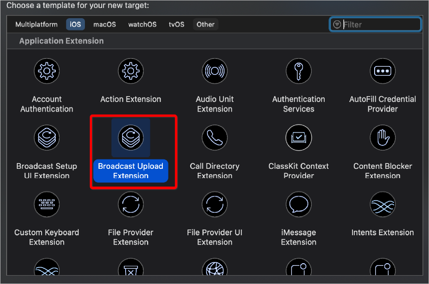Pick the ClassKit Context Provider icon
Screen dimensions: 429x284
[x=299, y=137]
